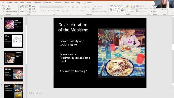Screen dimensions: 174x98
Task: Choose the right block arrow shape
Action: pyautogui.click(x=117, y=8)
